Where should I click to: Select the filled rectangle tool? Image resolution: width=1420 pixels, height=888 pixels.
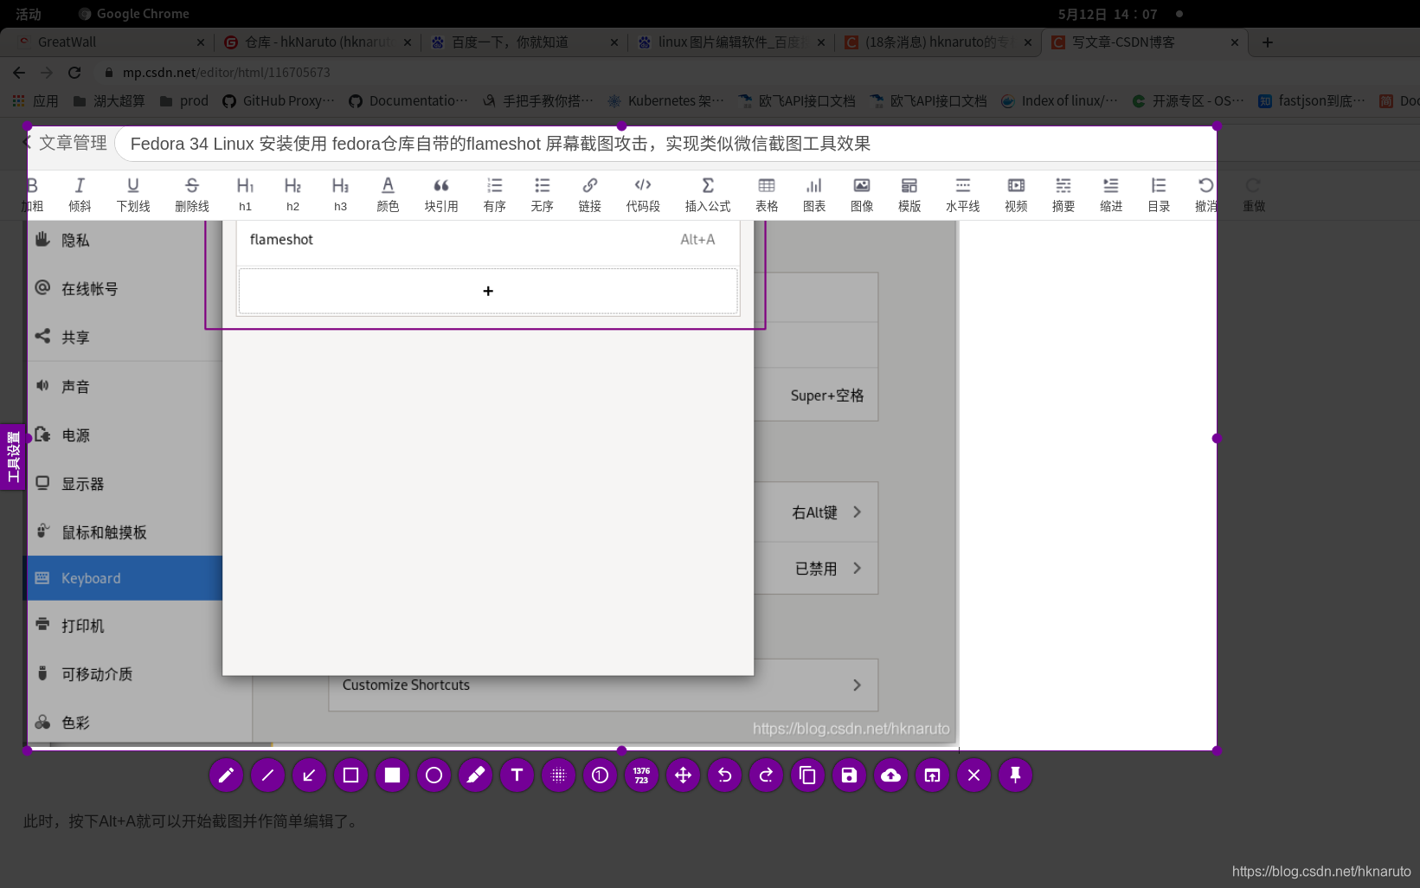click(x=392, y=775)
